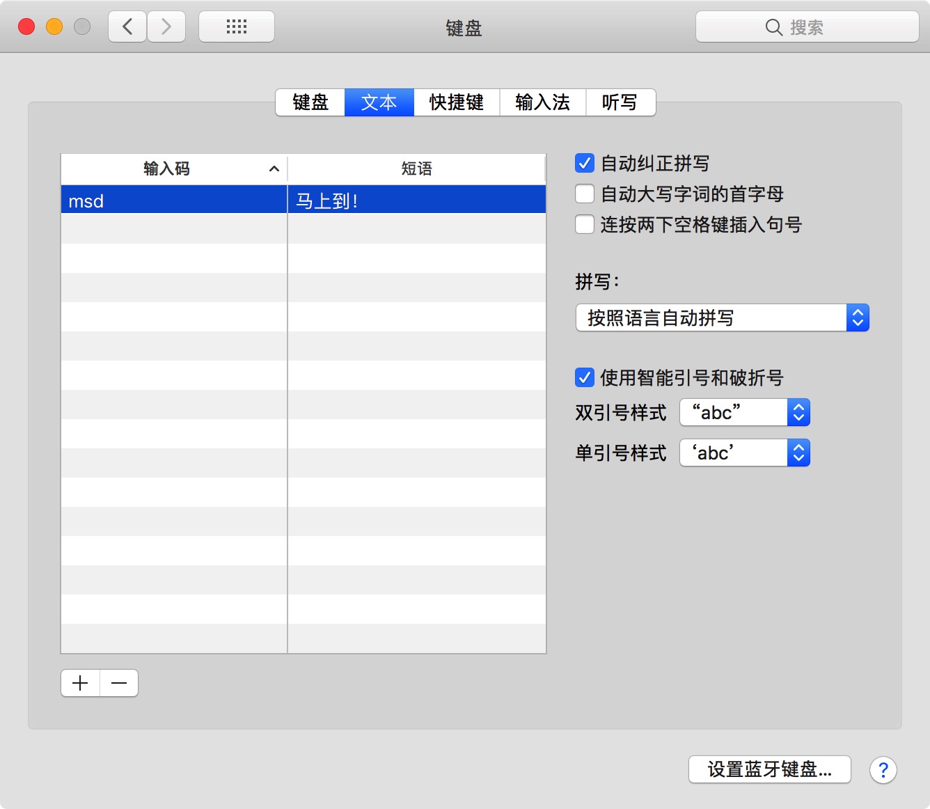The height and width of the screenshot is (809, 930).
Task: Click the 短语 column header
Action: point(417,168)
